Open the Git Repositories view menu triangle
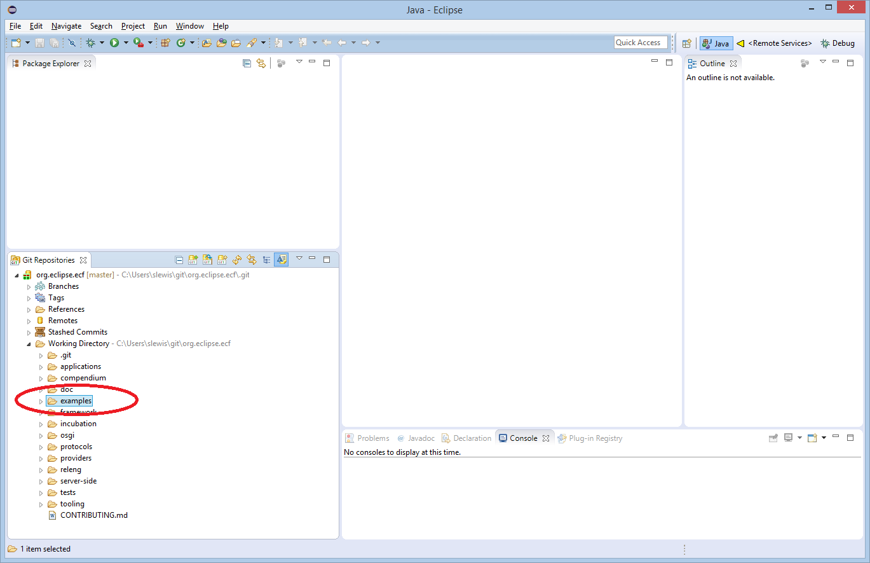The height and width of the screenshot is (563, 870). tap(299, 258)
